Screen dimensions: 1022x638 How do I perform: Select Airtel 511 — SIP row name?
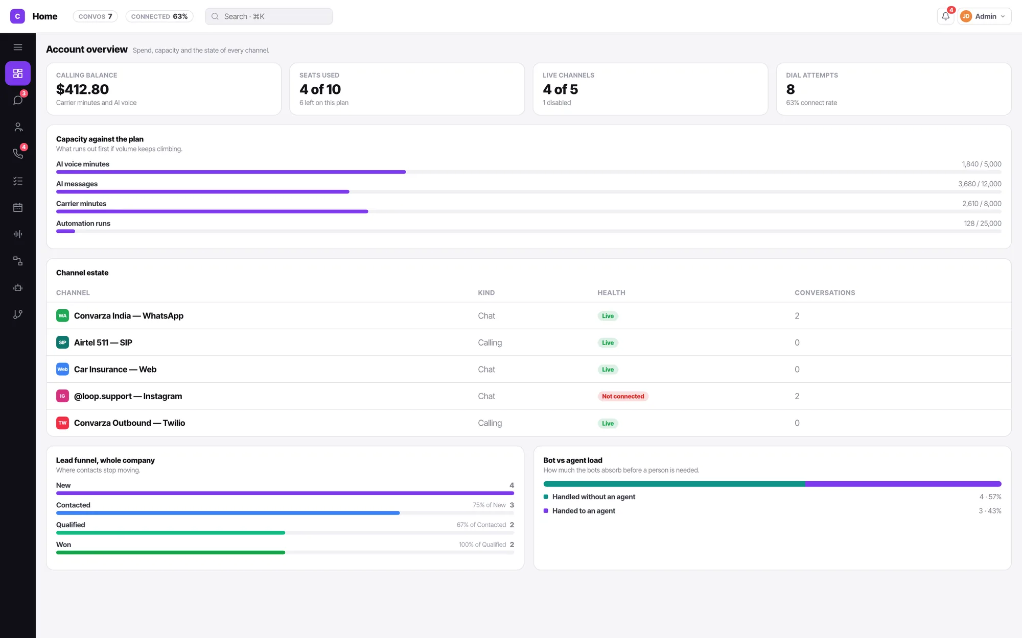pyautogui.click(x=103, y=342)
